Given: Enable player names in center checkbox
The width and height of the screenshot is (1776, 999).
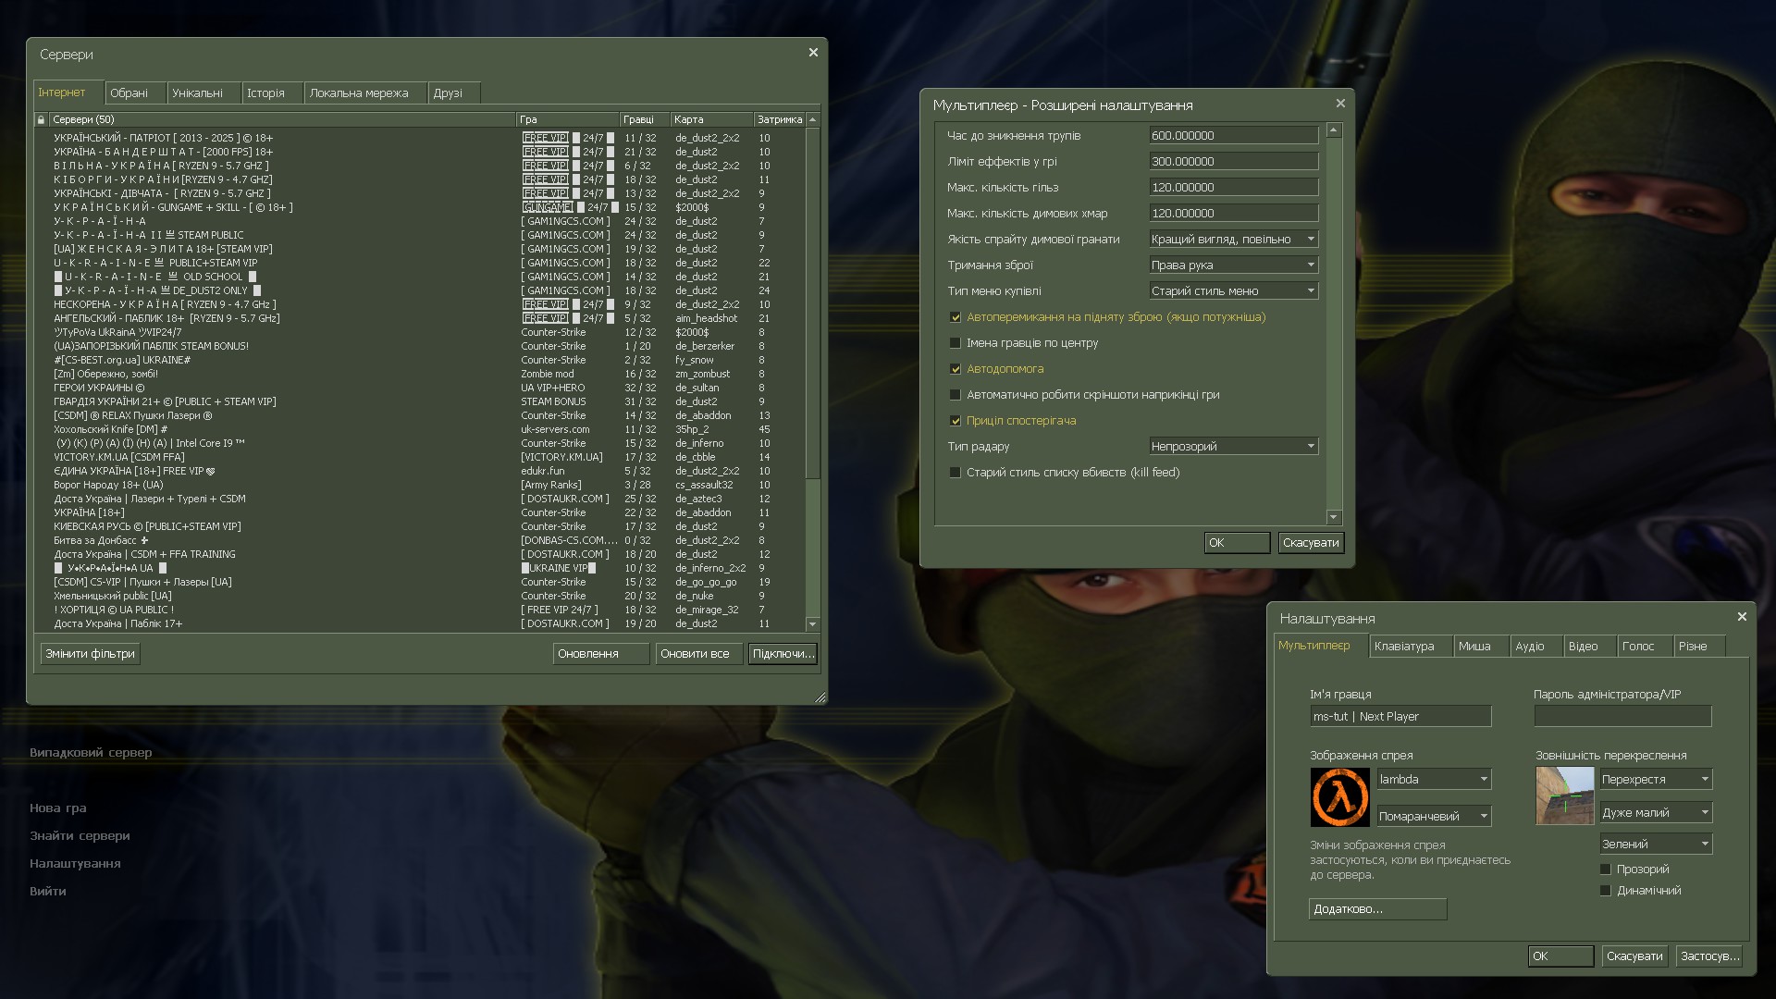Looking at the screenshot, I should point(956,343).
